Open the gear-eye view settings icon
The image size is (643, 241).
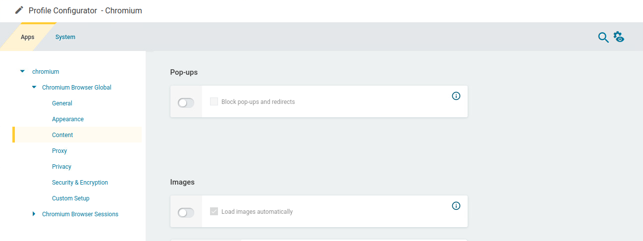(619, 37)
